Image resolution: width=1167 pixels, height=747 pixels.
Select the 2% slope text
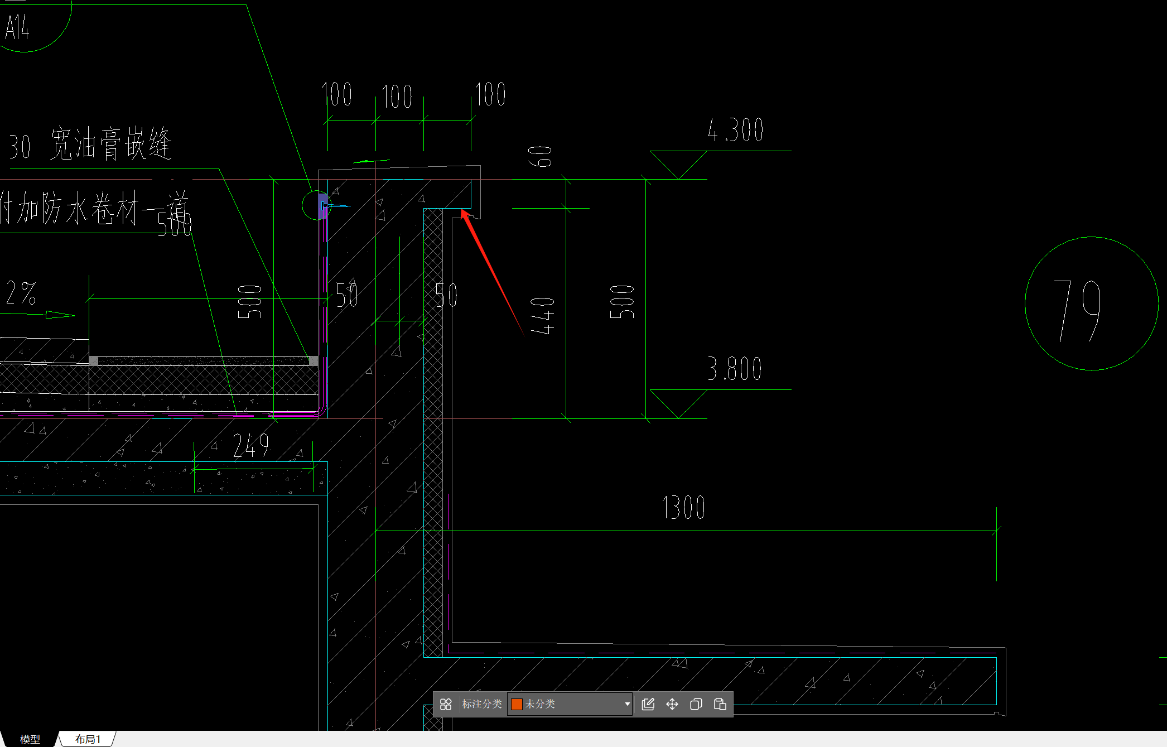click(21, 293)
